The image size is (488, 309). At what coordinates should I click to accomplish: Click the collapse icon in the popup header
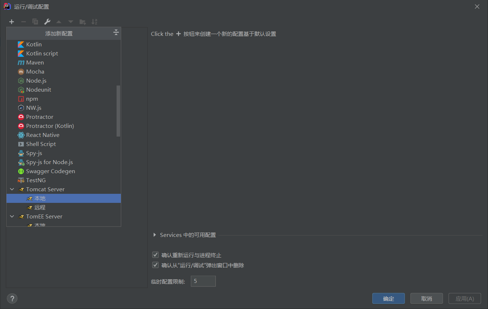tap(116, 32)
